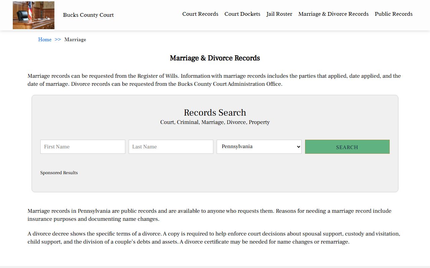Click the Home breadcrumb link
The height and width of the screenshot is (268, 430).
[45, 40]
